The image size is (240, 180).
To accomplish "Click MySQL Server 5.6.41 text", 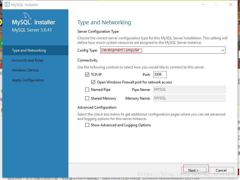I will 32,30.
